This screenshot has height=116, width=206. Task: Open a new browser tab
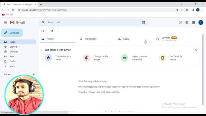[41, 5]
